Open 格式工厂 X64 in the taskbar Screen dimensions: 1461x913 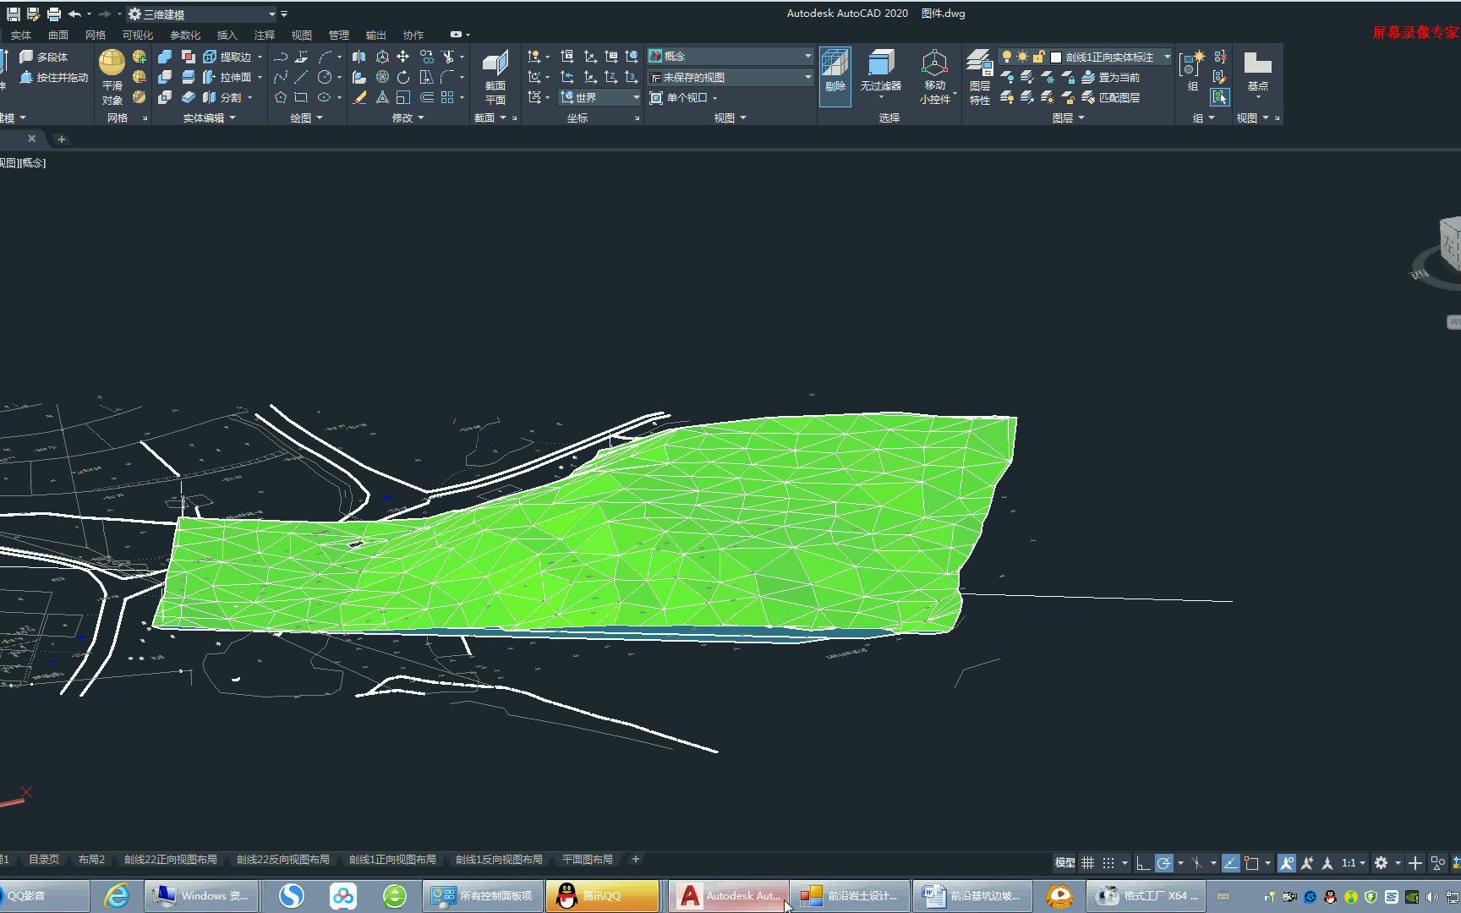coord(1146,896)
